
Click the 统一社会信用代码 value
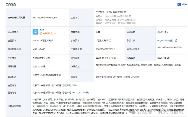(x=45, y=17)
